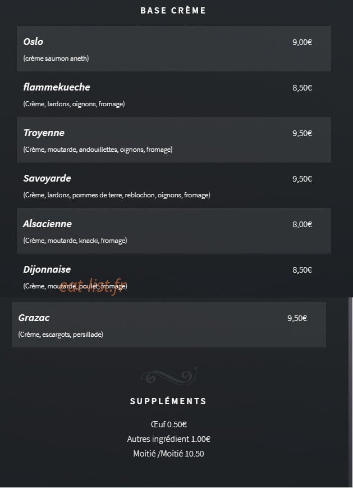Screen dimensions: 353x488
Task: Open the flammekueche menu item
Action: click(x=174, y=94)
